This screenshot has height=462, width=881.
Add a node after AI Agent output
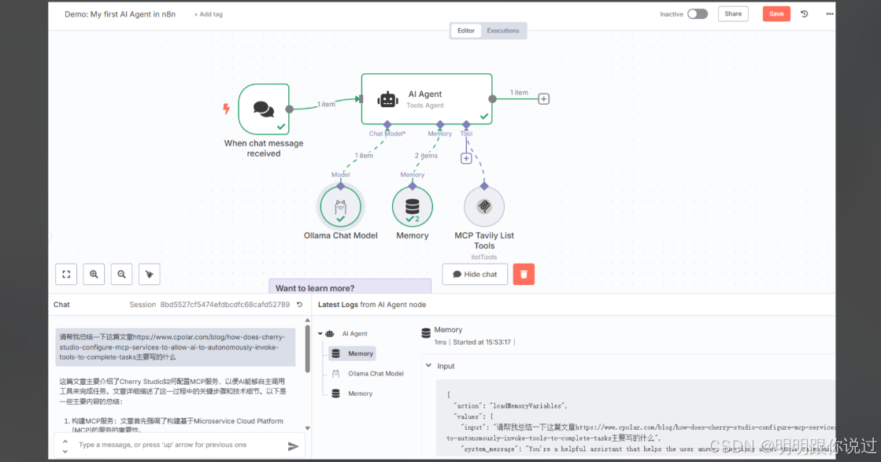click(543, 99)
